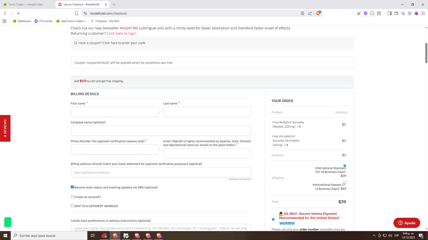The width and height of the screenshot is (428, 240).
Task: Open the Leo AI sparkle icon
Action: click(x=403, y=13)
